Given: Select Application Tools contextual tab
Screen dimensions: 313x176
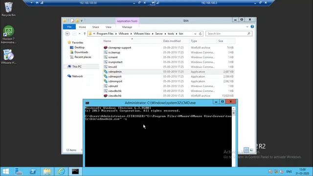Looking at the screenshot, I should point(127,21).
